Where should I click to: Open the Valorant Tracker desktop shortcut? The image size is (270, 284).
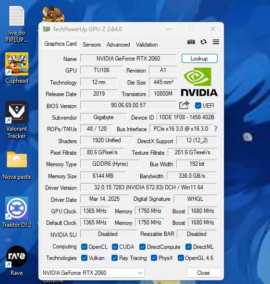pyautogui.click(x=17, y=120)
